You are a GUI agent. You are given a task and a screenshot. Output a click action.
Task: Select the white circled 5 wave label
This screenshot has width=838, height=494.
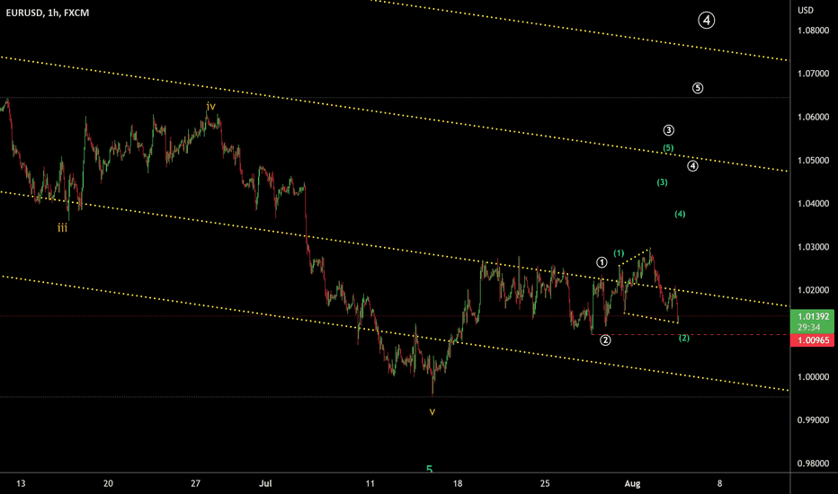coord(698,88)
